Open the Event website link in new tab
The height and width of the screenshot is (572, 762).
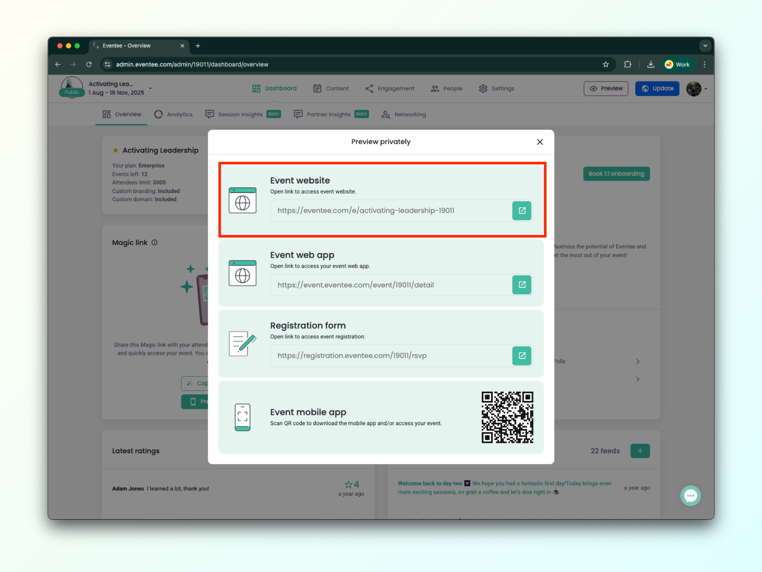click(x=521, y=211)
